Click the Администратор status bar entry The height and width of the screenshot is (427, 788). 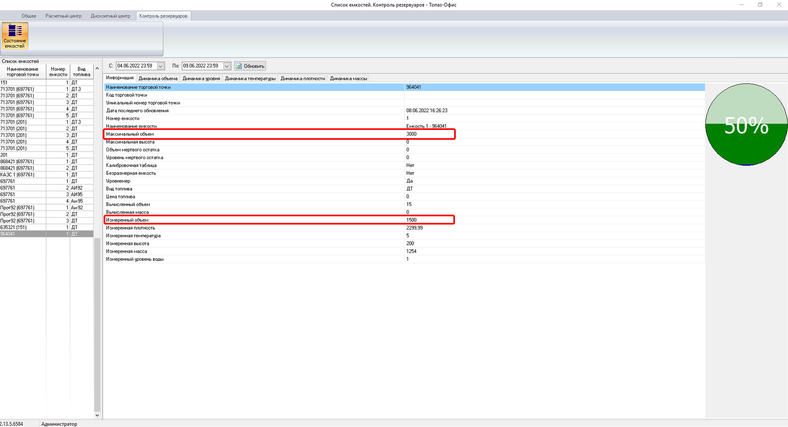[x=59, y=424]
